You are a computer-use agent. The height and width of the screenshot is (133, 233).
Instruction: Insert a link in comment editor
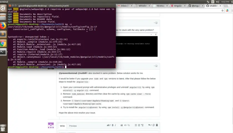pyautogui.click(x=129, y=125)
